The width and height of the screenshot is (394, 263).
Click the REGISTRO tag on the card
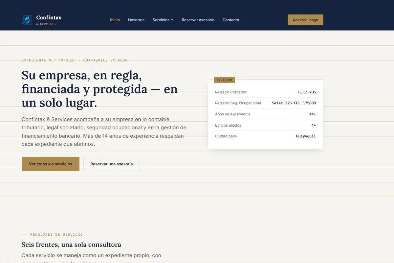pyautogui.click(x=225, y=80)
